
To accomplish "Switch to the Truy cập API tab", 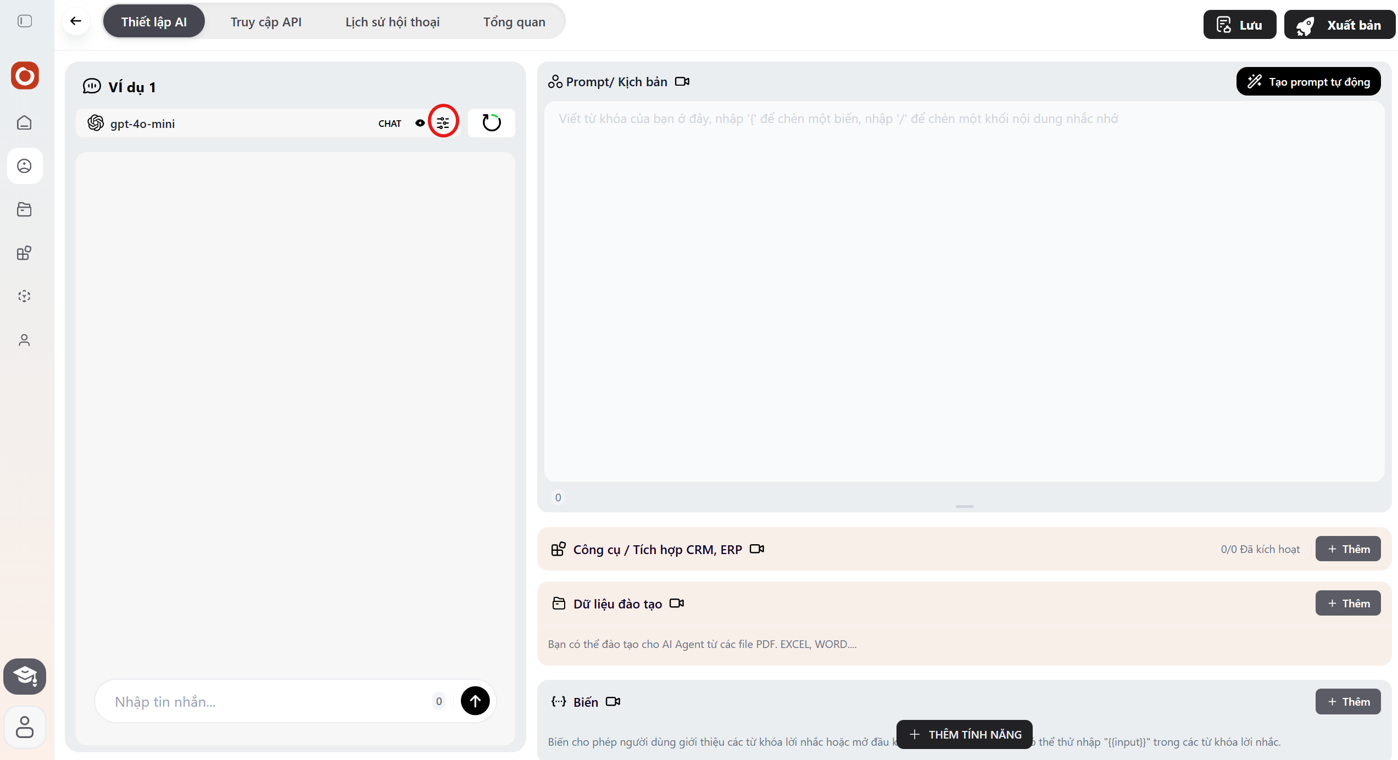I will coord(266,22).
